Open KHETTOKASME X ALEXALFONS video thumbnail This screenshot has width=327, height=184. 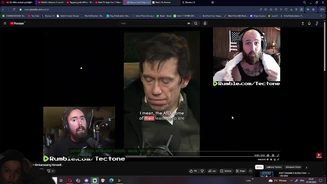pyautogui.click(x=267, y=174)
